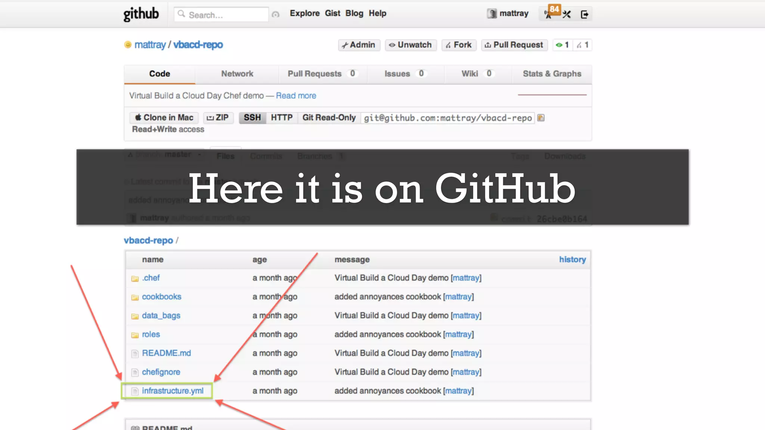The width and height of the screenshot is (765, 430).
Task: Click the Read more link
Action: tap(296, 96)
